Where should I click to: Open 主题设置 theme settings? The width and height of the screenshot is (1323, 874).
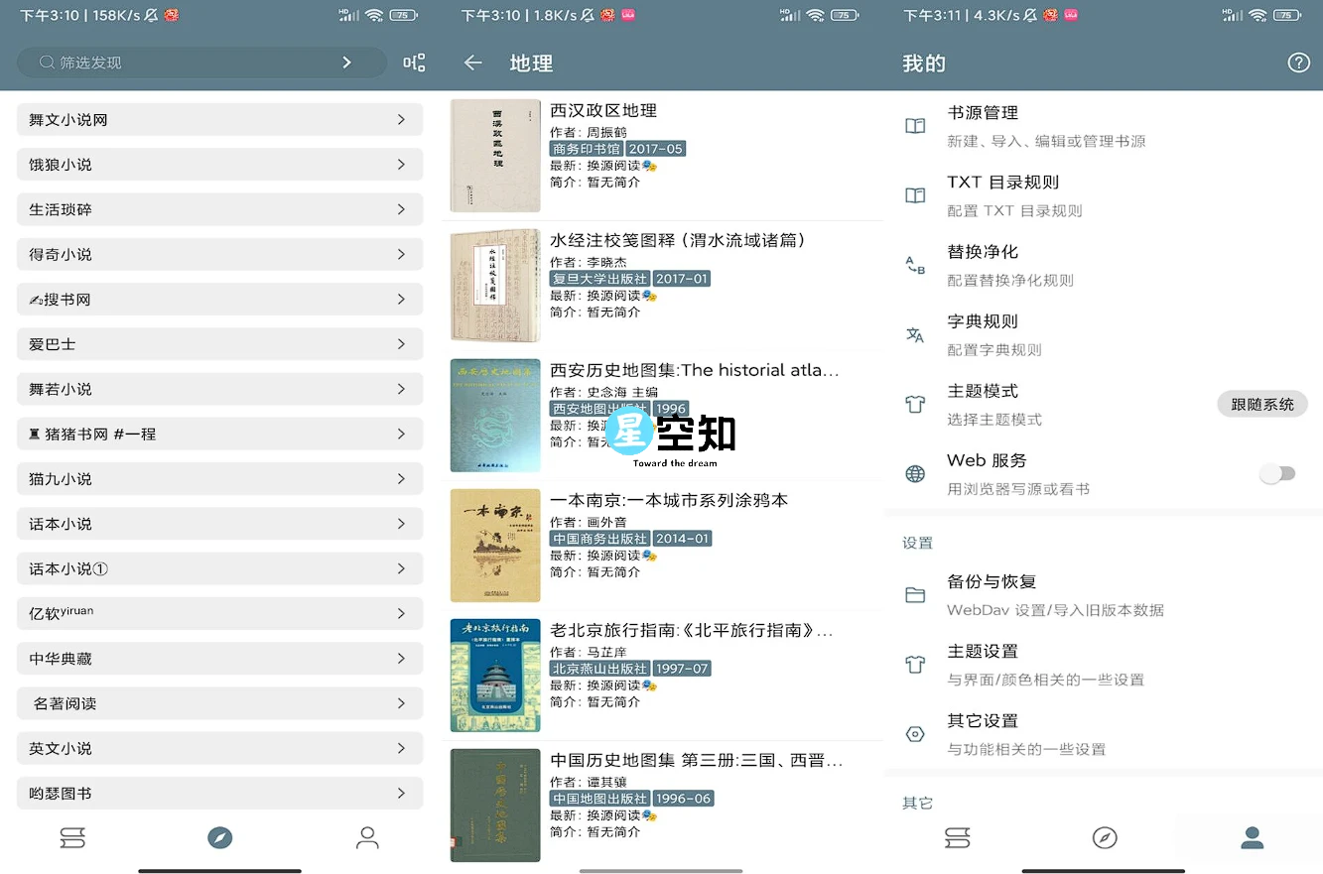[1046, 665]
